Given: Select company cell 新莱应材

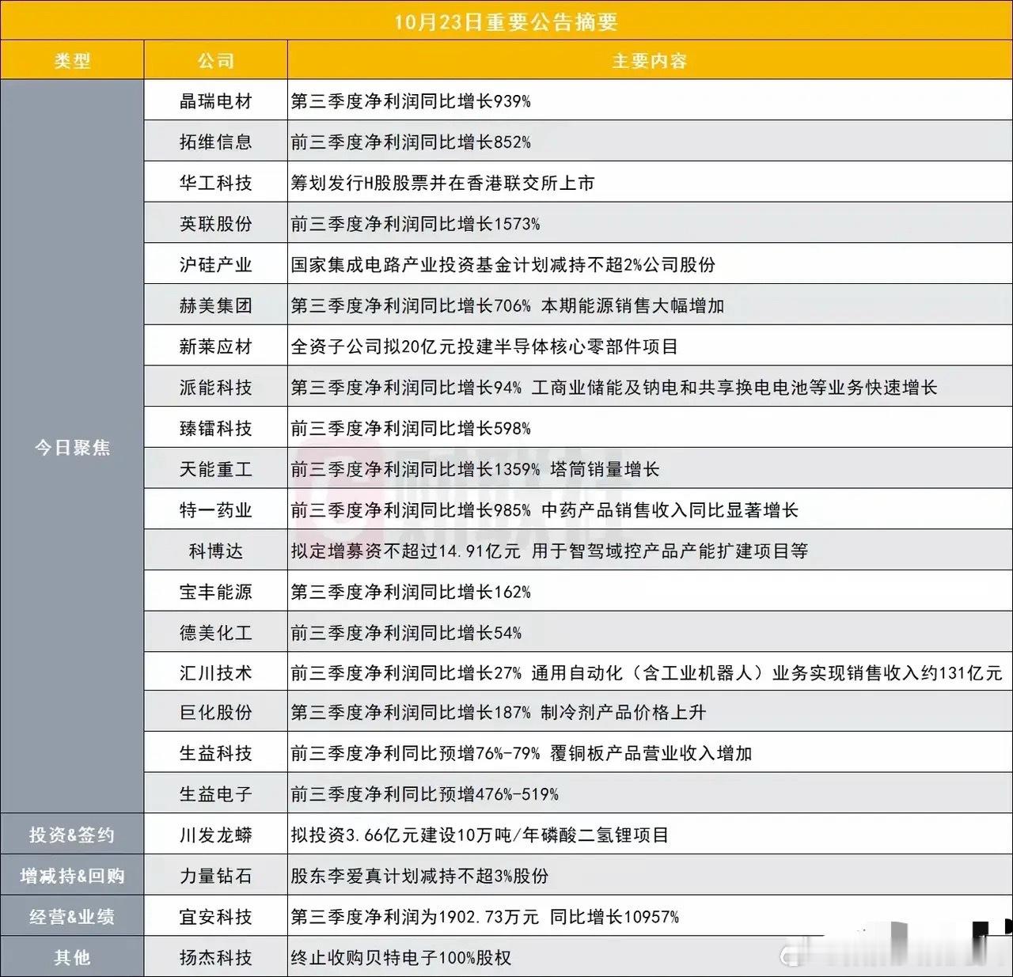Looking at the screenshot, I should pos(215,346).
